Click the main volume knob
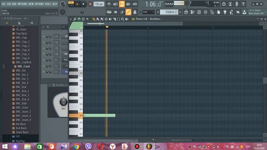The width and height of the screenshot is (267, 150). (63, 4)
